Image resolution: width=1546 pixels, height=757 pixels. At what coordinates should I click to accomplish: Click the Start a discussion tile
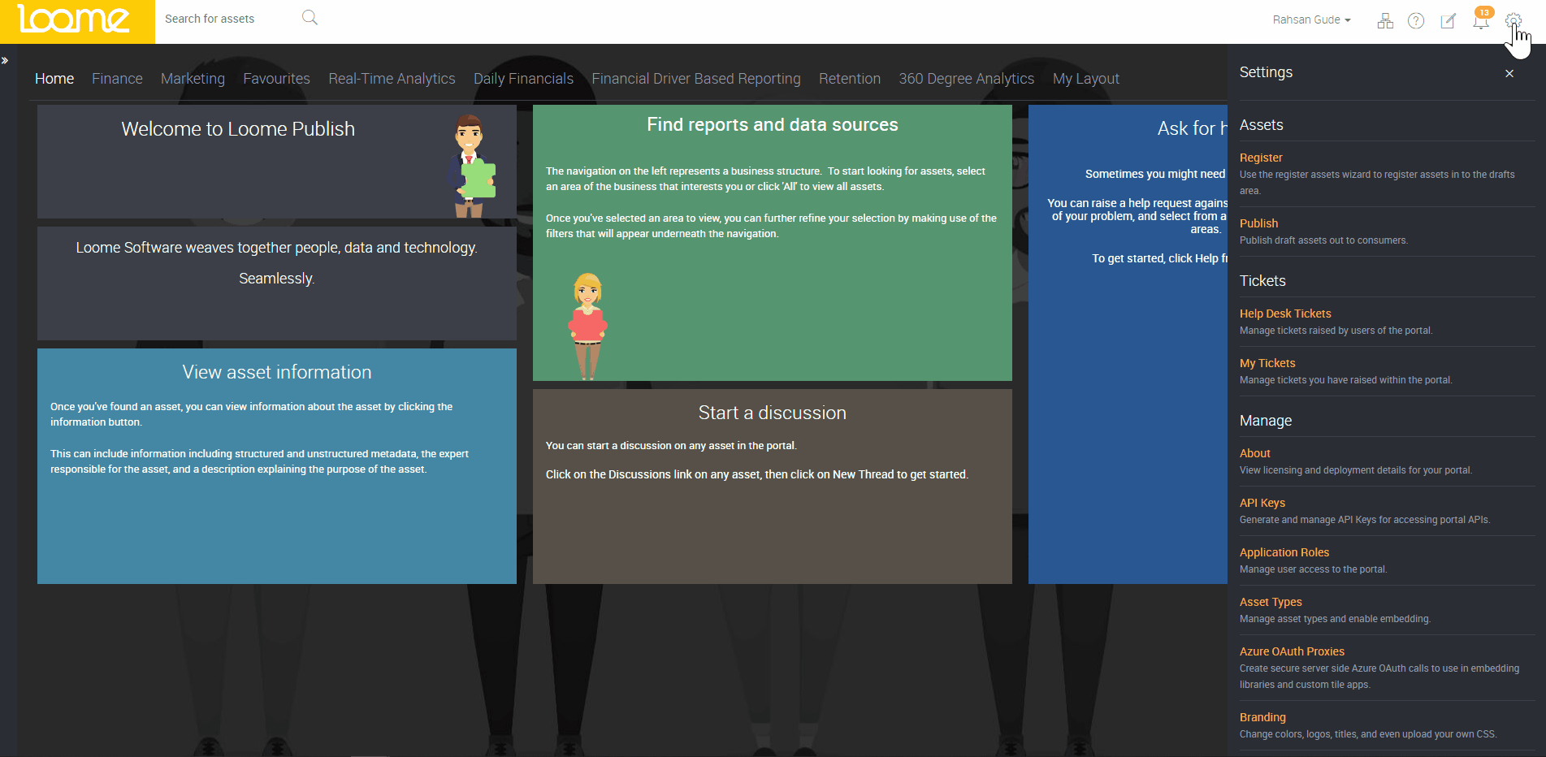[x=773, y=487]
